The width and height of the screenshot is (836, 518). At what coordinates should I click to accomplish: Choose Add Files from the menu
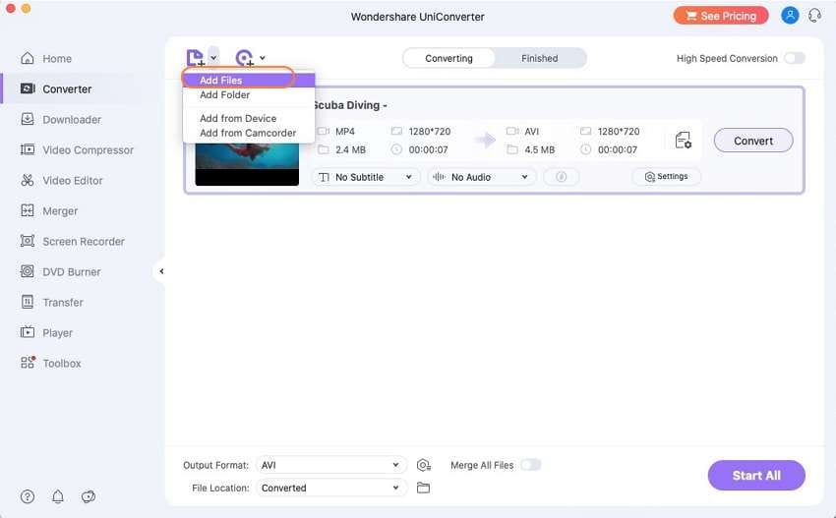249,80
